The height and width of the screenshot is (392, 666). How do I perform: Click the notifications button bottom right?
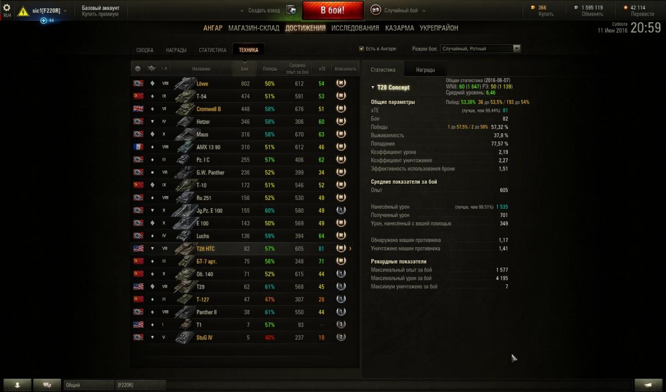tap(648, 384)
